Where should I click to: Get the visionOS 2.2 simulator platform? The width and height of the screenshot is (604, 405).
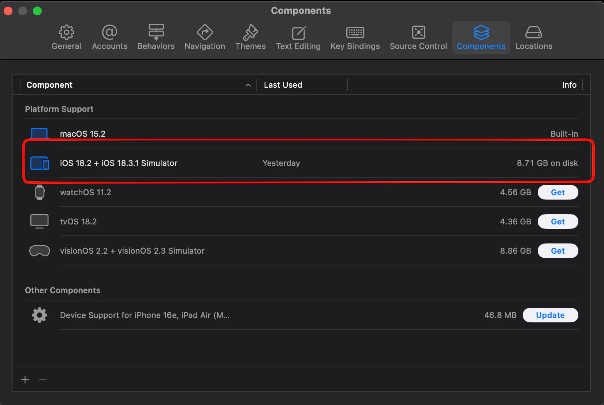(x=558, y=251)
